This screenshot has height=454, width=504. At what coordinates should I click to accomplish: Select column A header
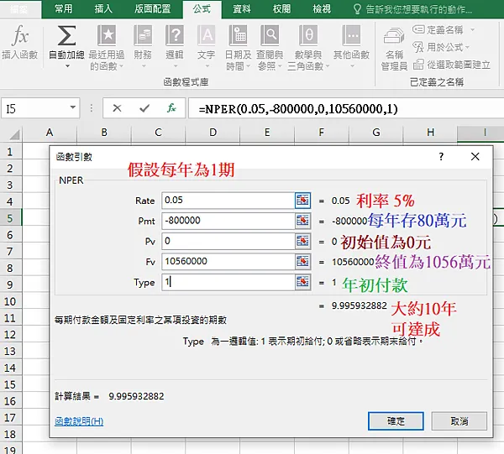coord(50,133)
